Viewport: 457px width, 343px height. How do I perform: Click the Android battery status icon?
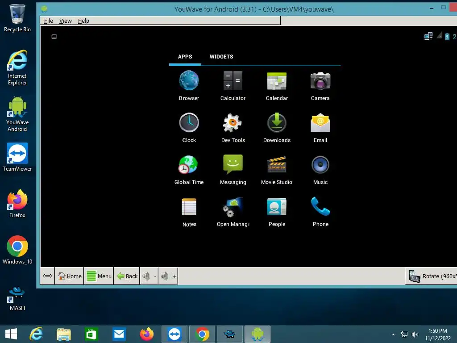(x=447, y=37)
